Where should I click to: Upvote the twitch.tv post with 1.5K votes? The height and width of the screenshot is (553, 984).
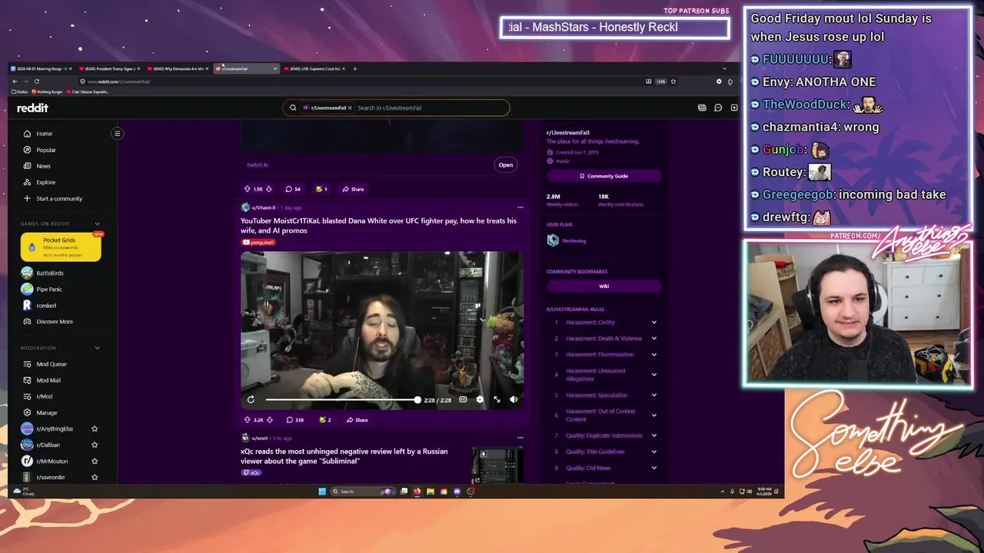tap(247, 189)
